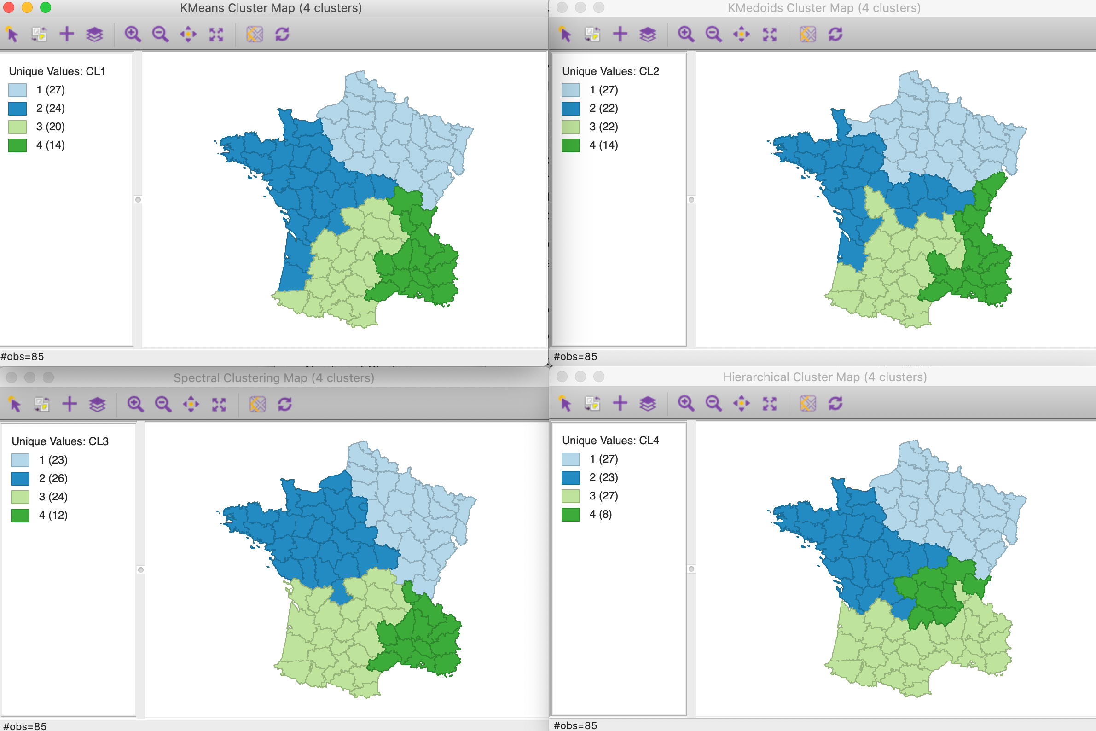Click green maximize button of KMeans window
The height and width of the screenshot is (731, 1096).
pyautogui.click(x=46, y=7)
